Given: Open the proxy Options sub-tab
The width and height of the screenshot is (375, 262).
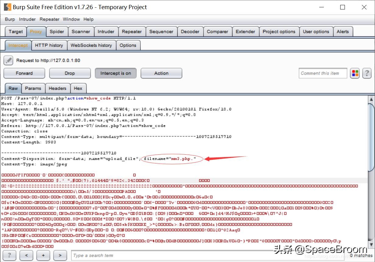Looking at the screenshot, I should point(128,45).
